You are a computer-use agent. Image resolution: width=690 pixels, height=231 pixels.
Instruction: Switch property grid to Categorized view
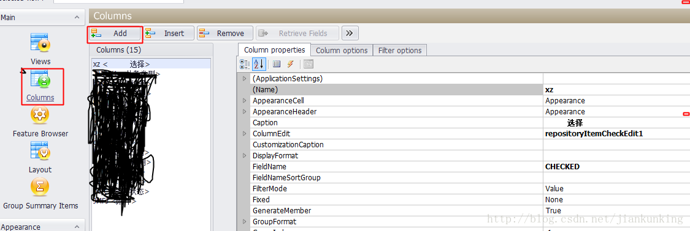[245, 64]
